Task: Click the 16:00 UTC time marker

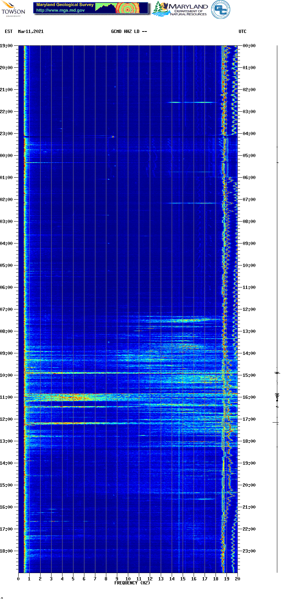Action: pos(249,397)
